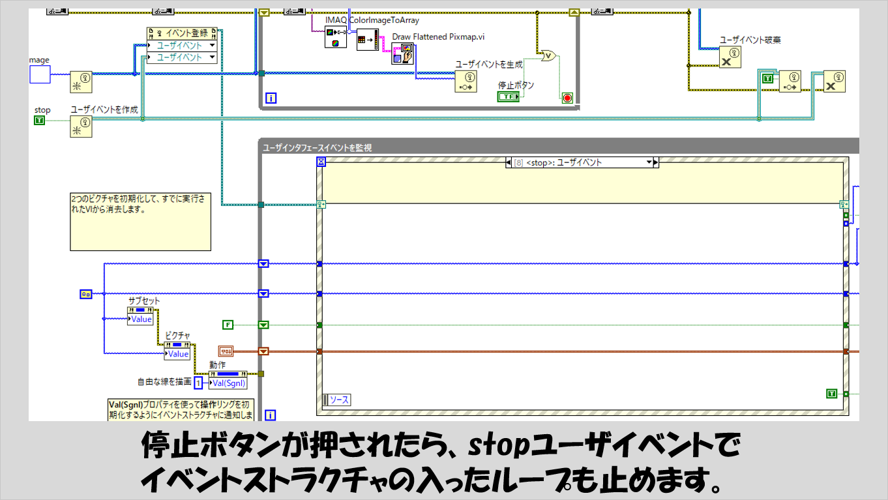Select the ソース event data node
Image resolution: width=888 pixels, height=500 pixels.
337,400
